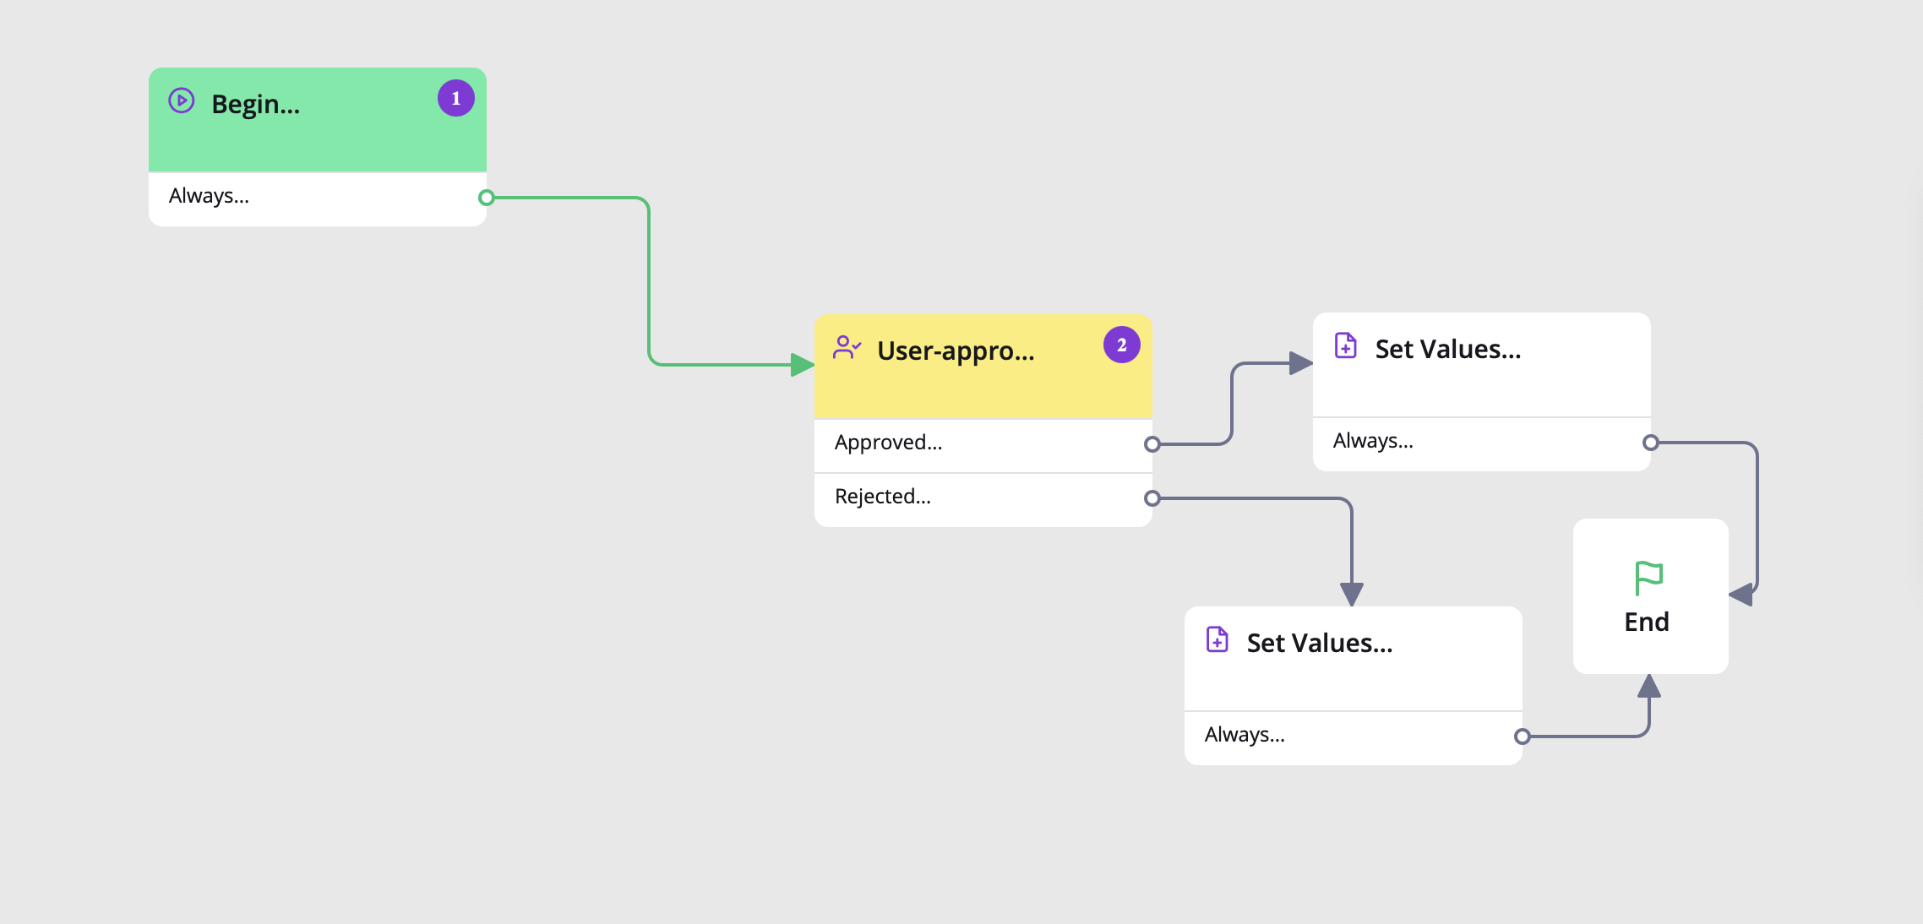Select the User-appro... node title

click(956, 351)
